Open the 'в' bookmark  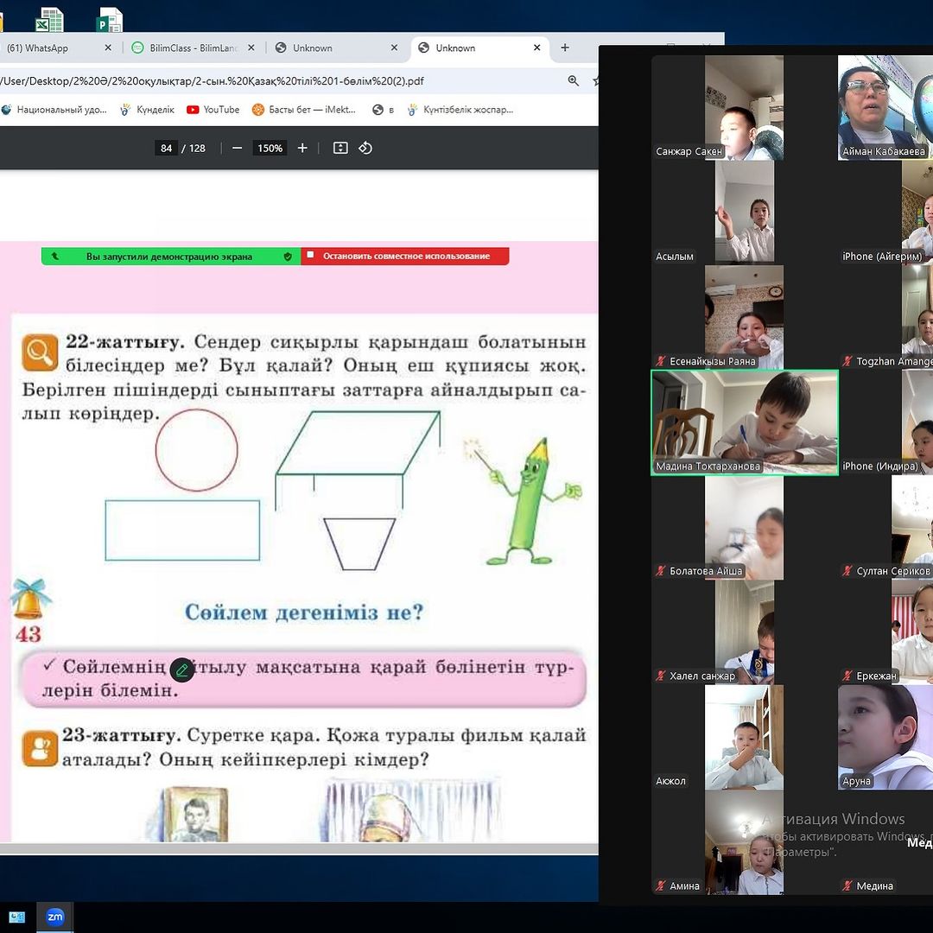pyautogui.click(x=384, y=110)
